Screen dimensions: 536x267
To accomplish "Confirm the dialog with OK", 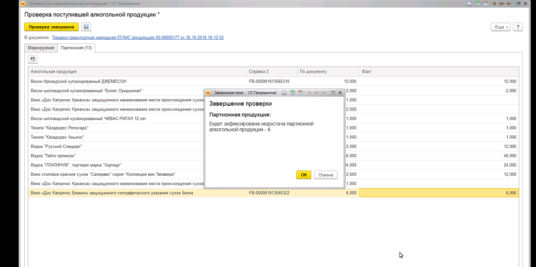I will [304, 175].
